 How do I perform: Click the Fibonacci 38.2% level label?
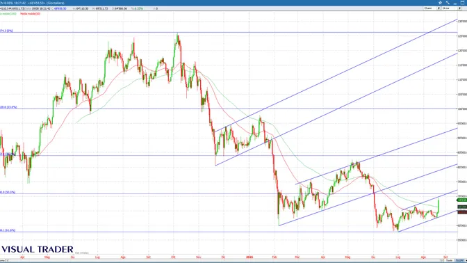pyautogui.click(x=8, y=154)
